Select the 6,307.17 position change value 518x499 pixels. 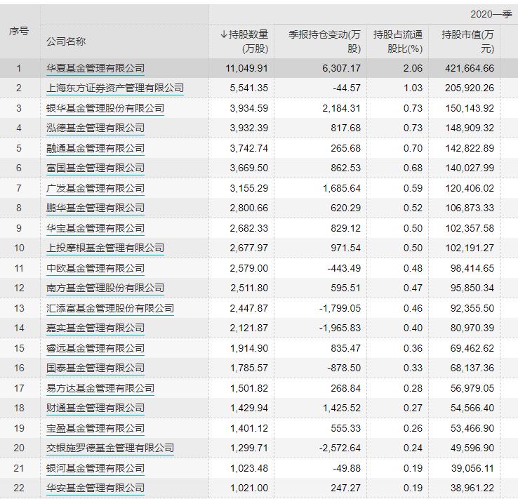pyautogui.click(x=341, y=68)
